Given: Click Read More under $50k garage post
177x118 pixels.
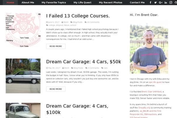Looking at the screenshot, I should pyautogui.click(x=56, y=89).
